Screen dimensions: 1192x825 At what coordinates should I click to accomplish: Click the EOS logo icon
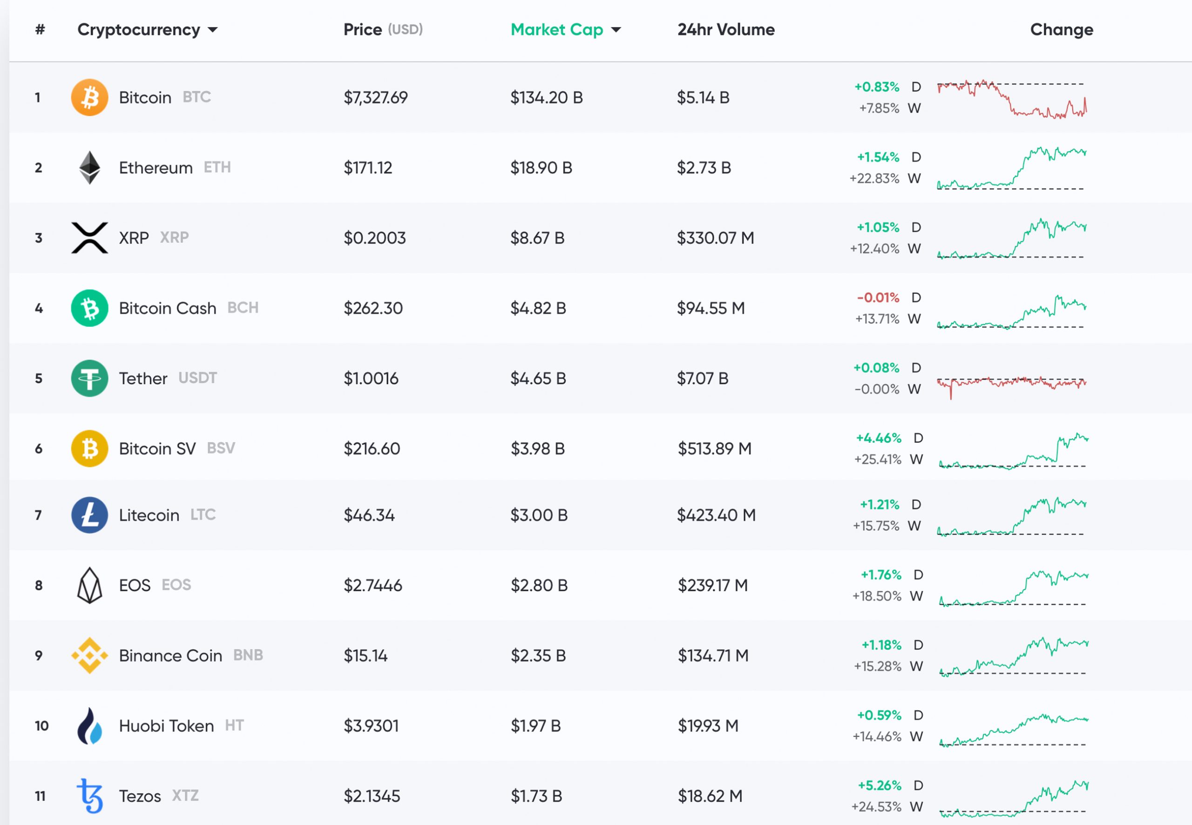(x=89, y=585)
